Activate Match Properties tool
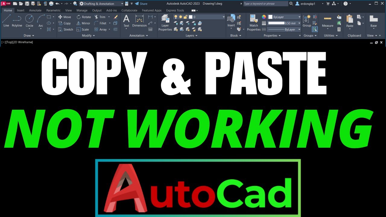 254,23
